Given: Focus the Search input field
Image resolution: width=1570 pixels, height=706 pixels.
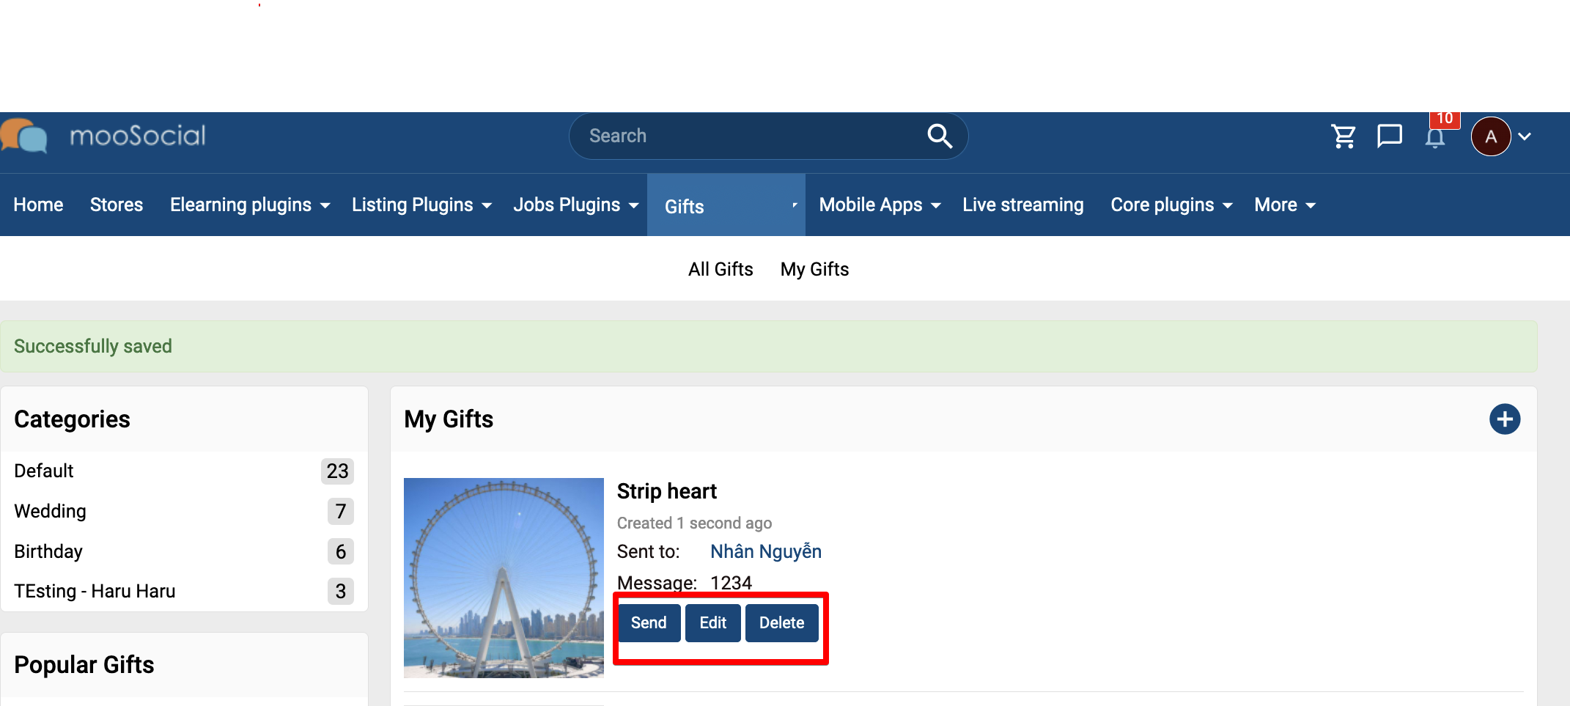Looking at the screenshot, I should (x=748, y=136).
